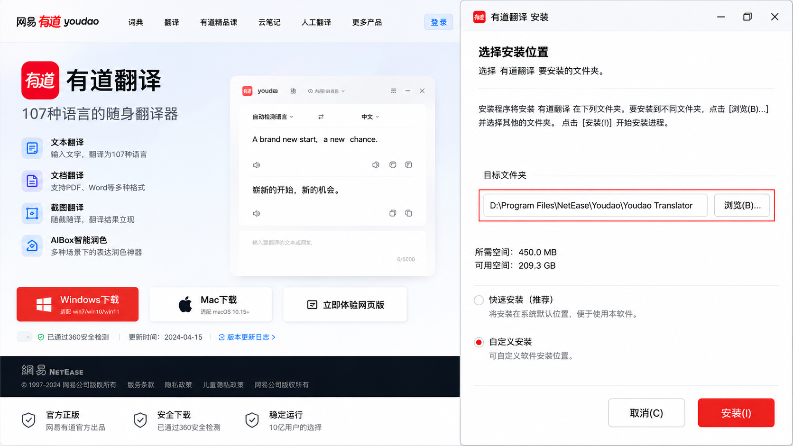Click the red 安装(I) install button
Viewport: 793px width, 446px height.
[736, 413]
